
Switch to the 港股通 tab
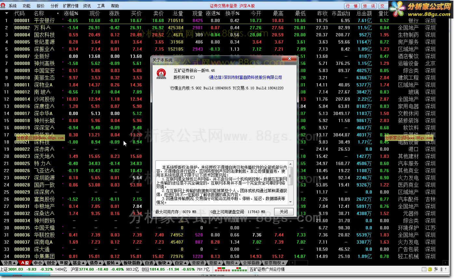tap(197, 263)
